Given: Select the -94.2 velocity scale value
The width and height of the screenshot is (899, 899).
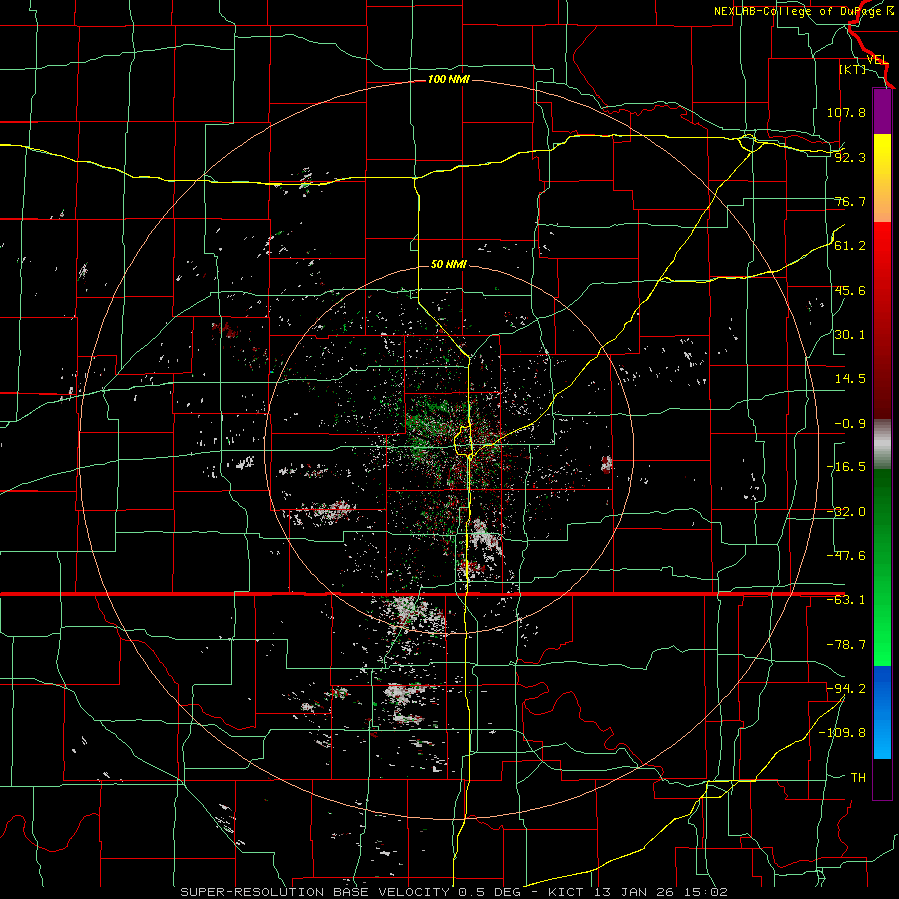Looking at the screenshot, I should [846, 688].
